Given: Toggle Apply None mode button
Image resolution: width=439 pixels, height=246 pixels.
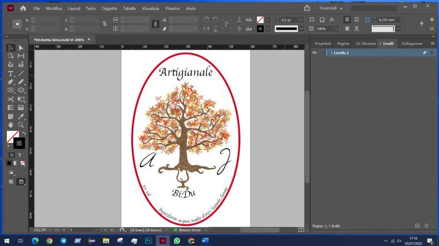Looking at the screenshot, I should coord(23,163).
